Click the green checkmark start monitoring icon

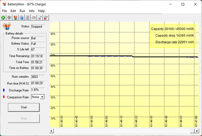pos(3,18)
